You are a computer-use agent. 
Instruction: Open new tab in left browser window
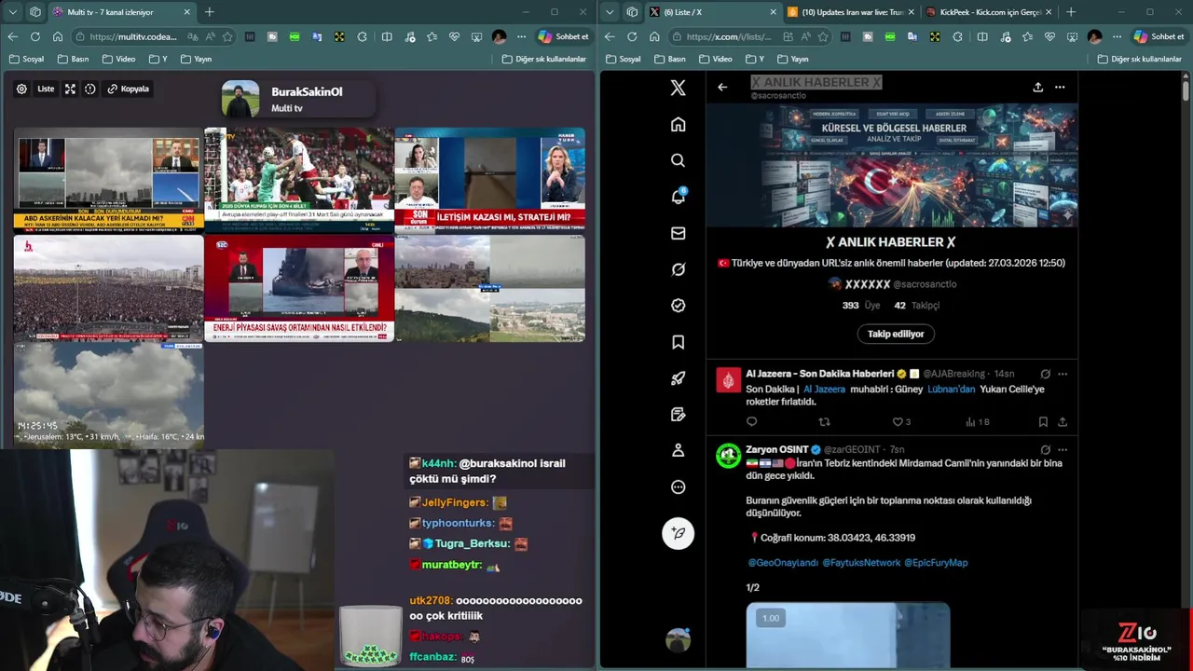210,12
